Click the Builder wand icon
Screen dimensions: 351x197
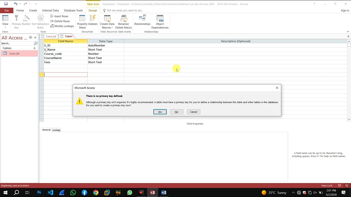pyautogui.click(x=26, y=18)
